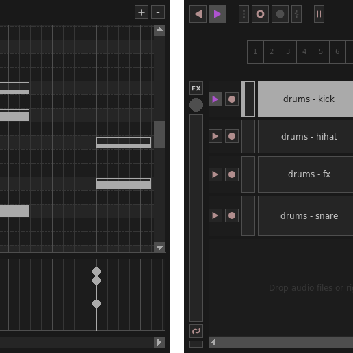353x353 pixels.
Task: Click the pause bars button
Action: pos(319,14)
